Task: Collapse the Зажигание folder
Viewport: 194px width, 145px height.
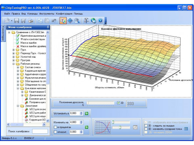Action: [x=18, y=106]
